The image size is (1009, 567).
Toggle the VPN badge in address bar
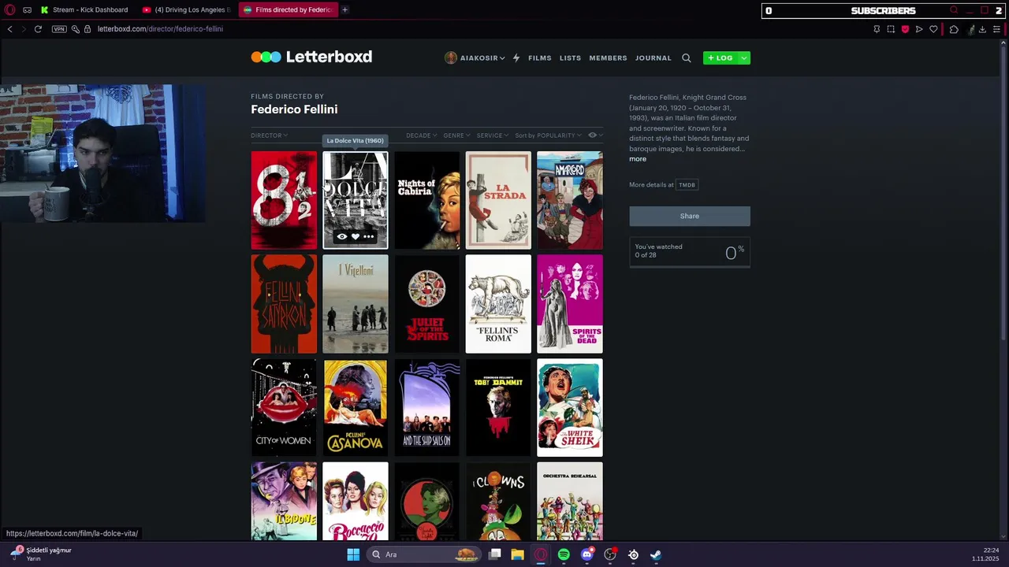[x=59, y=29]
